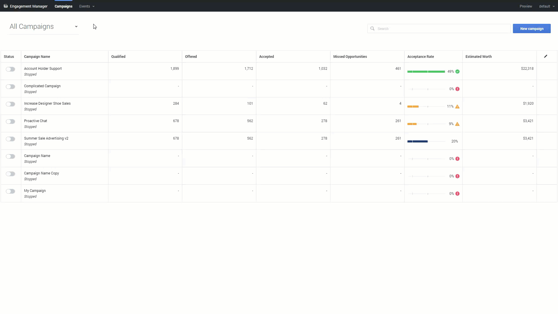Click the New campaign button

point(532,28)
